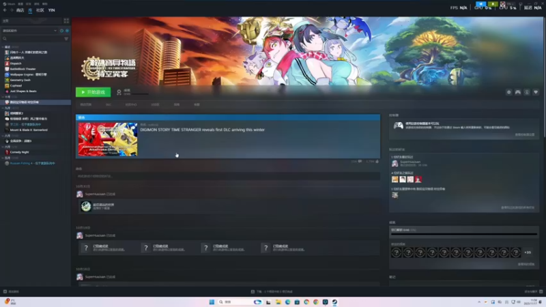The image size is (546, 307).
Task: Open SuperHuaxuan profile in October 31 activity
Action: point(95,194)
